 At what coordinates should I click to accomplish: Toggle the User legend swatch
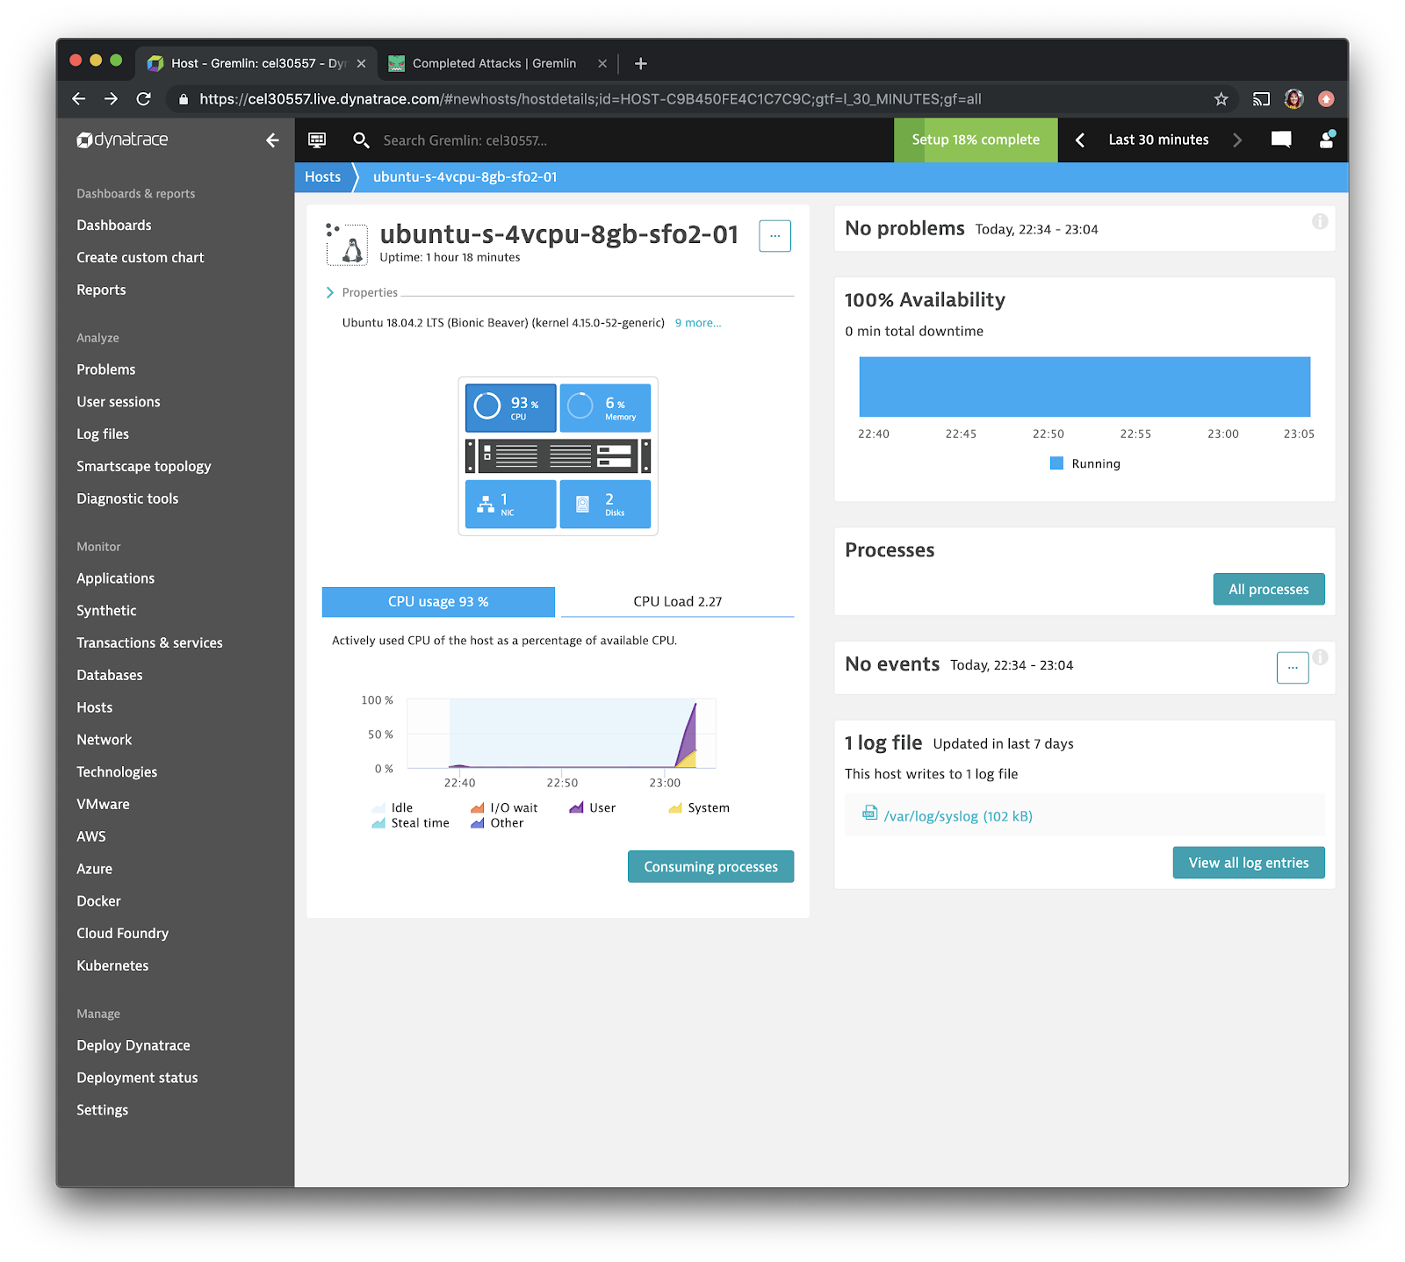(x=576, y=807)
